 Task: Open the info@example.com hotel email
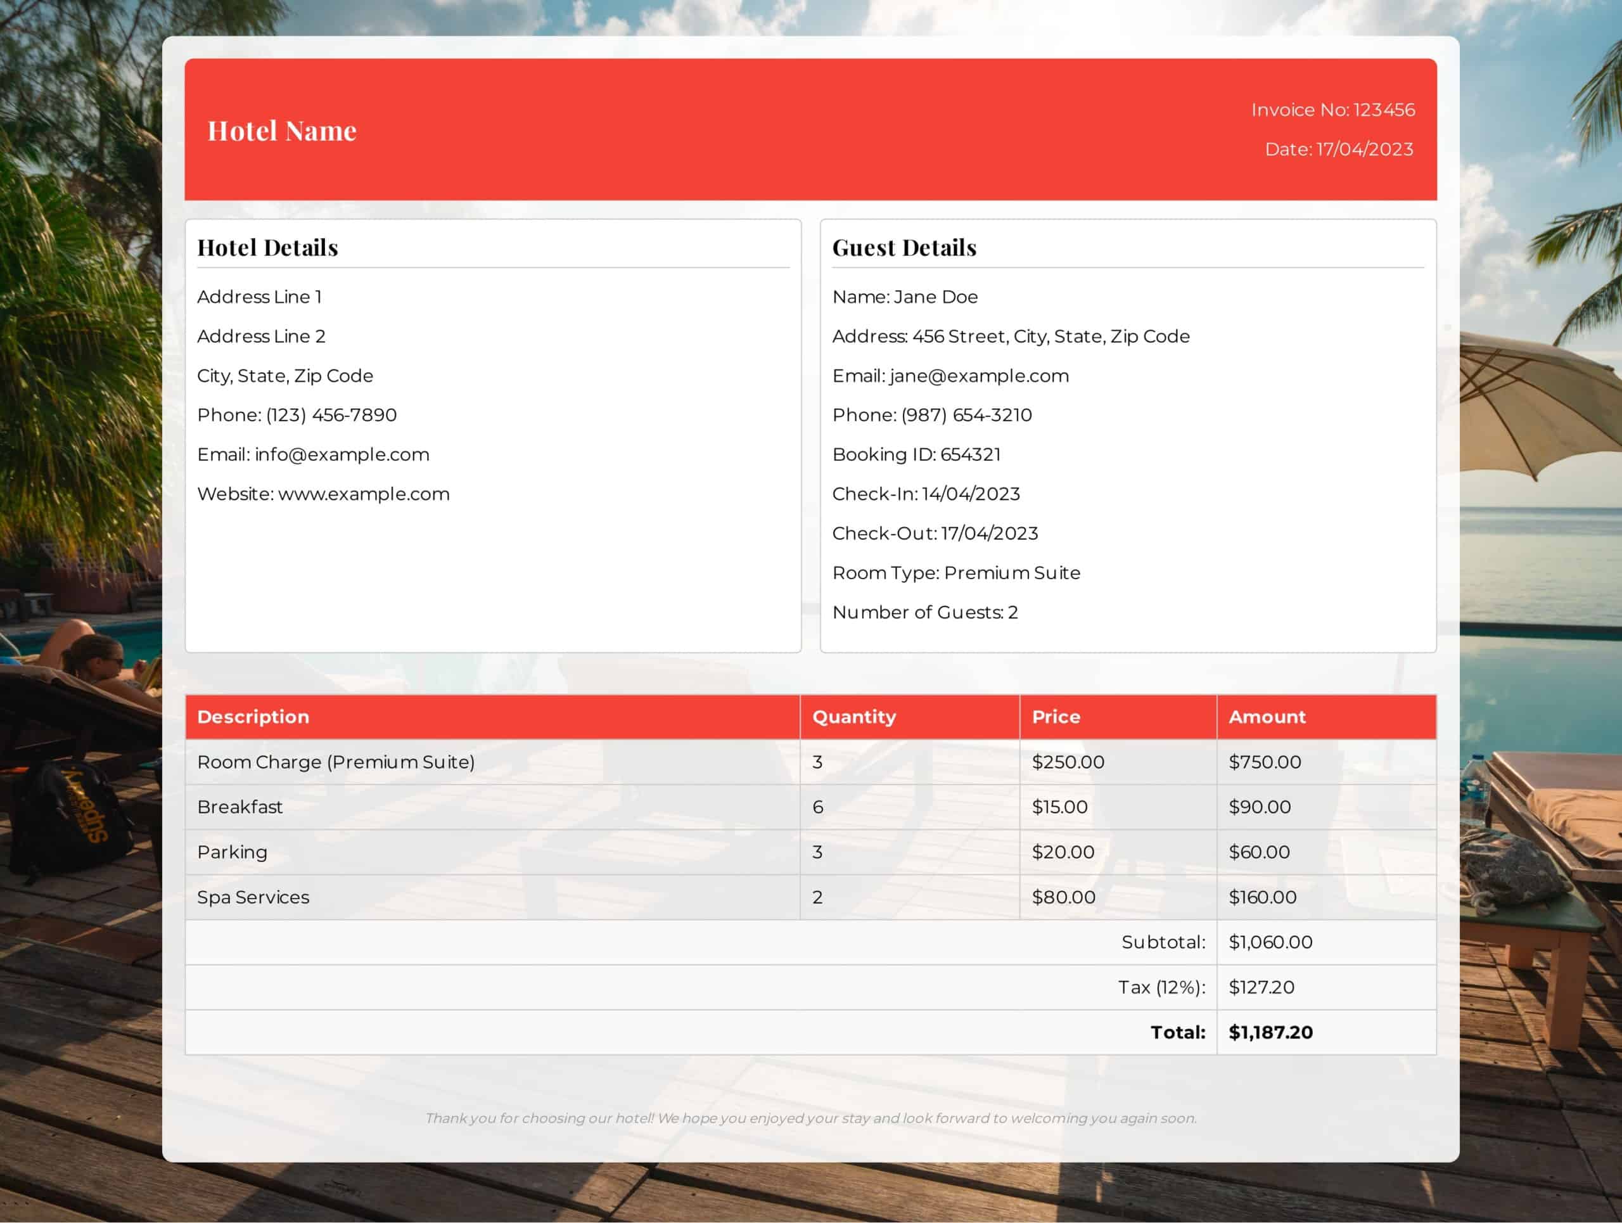pos(342,454)
